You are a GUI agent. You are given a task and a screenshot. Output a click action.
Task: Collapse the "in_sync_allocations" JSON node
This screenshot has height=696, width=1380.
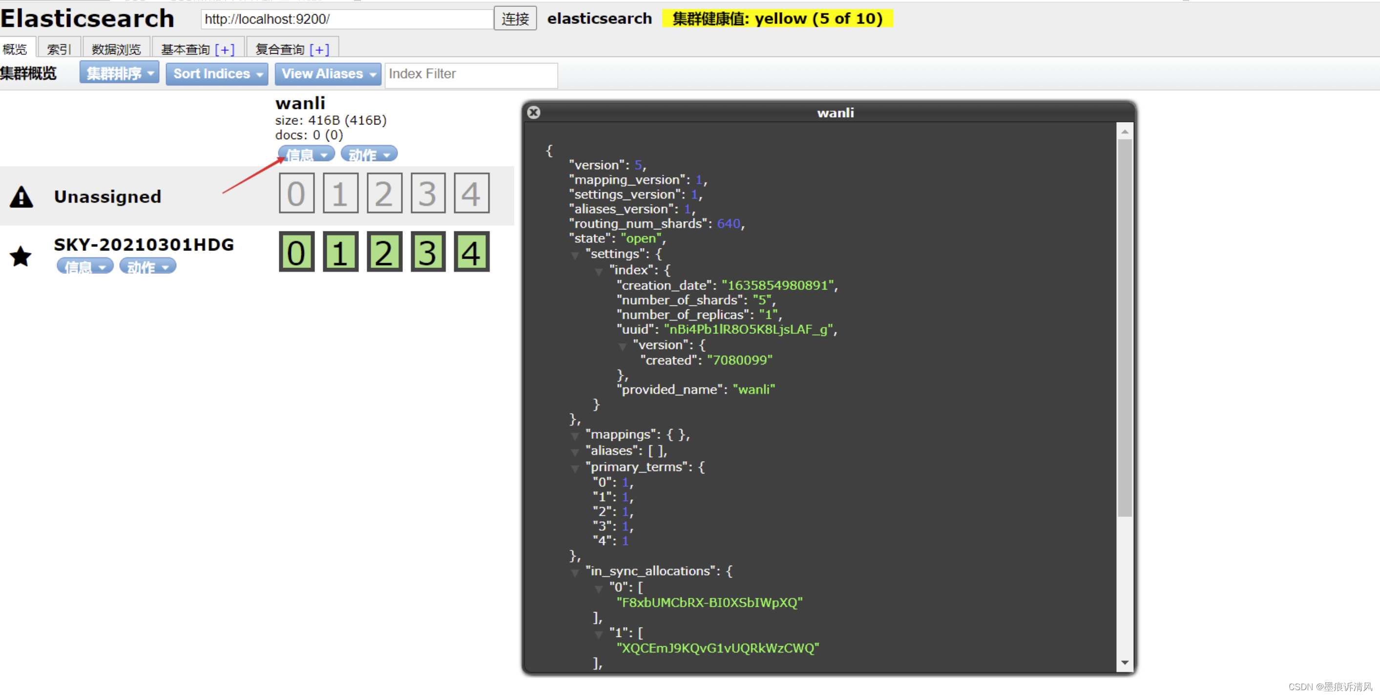pyautogui.click(x=575, y=573)
